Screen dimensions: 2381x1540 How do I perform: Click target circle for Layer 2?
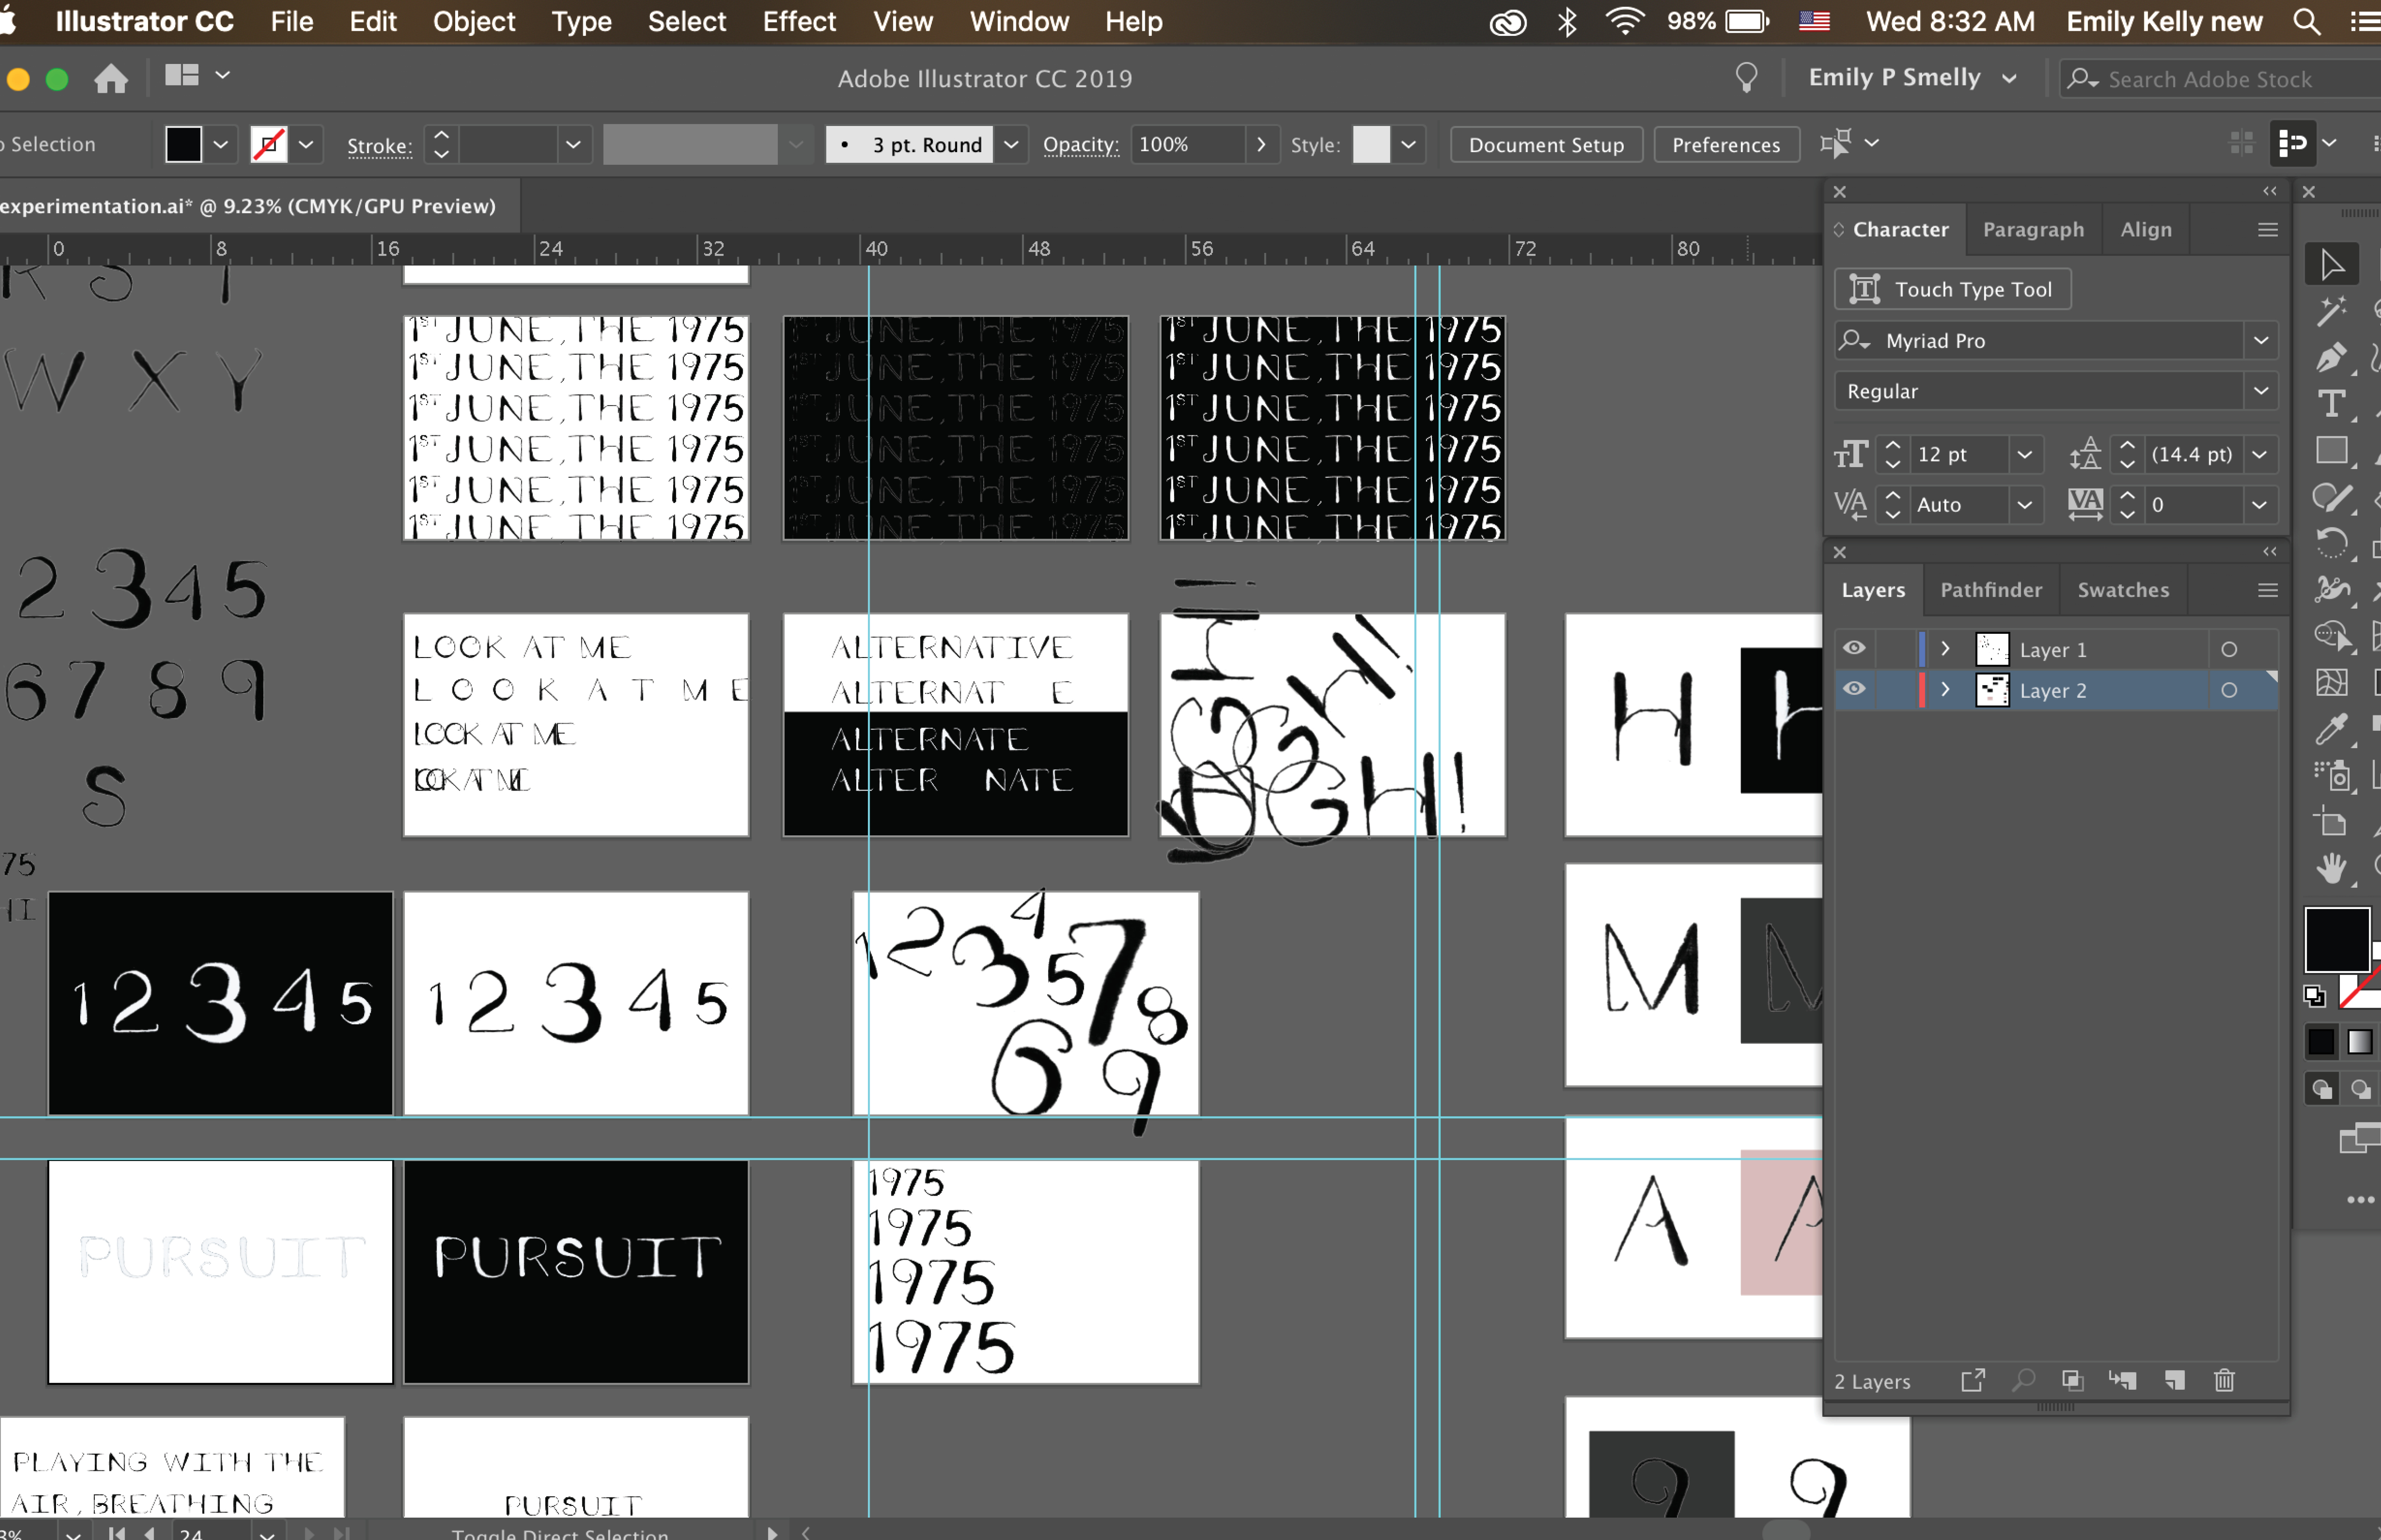pos(2229,690)
